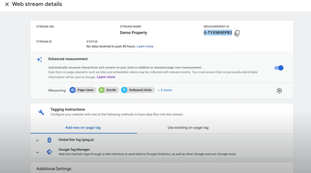The height and width of the screenshot is (173, 311).
Task: Show the + 3 more measurements
Action: coord(165,90)
